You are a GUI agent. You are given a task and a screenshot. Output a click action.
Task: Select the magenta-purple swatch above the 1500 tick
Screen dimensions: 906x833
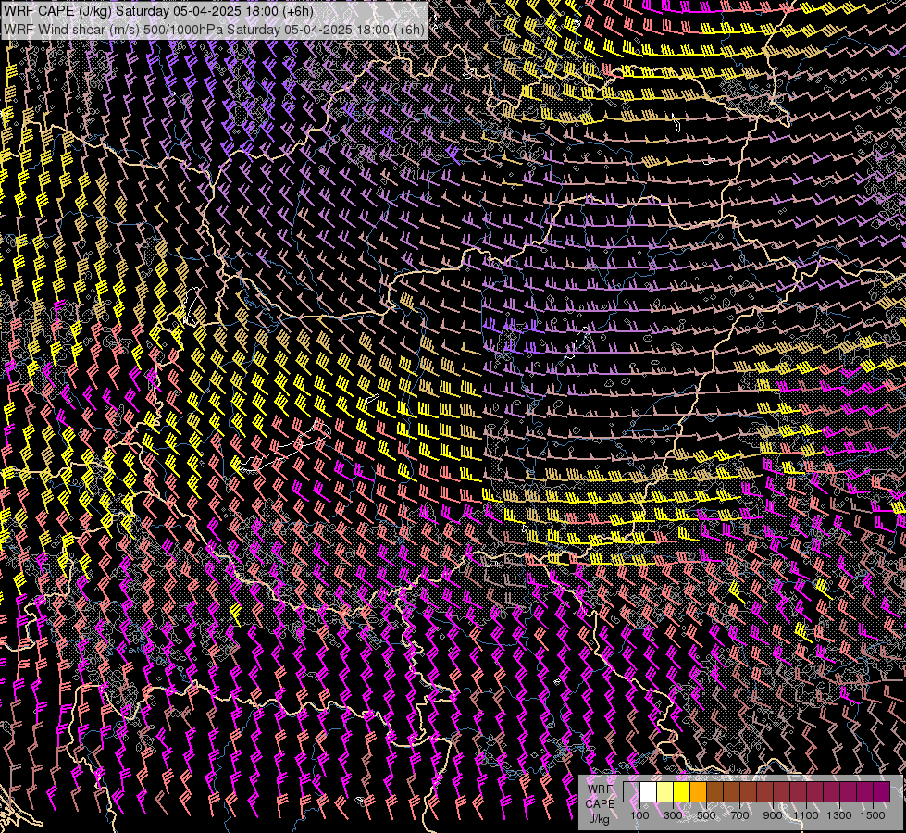(881, 791)
